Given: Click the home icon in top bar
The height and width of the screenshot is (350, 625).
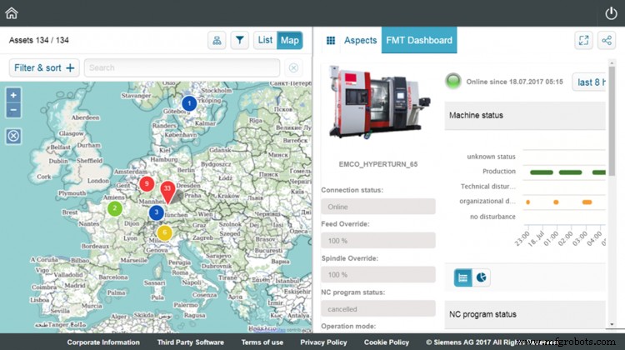Looking at the screenshot, I should click(x=12, y=12).
